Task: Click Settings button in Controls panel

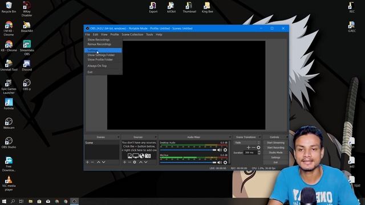Action: pyautogui.click(x=275, y=157)
